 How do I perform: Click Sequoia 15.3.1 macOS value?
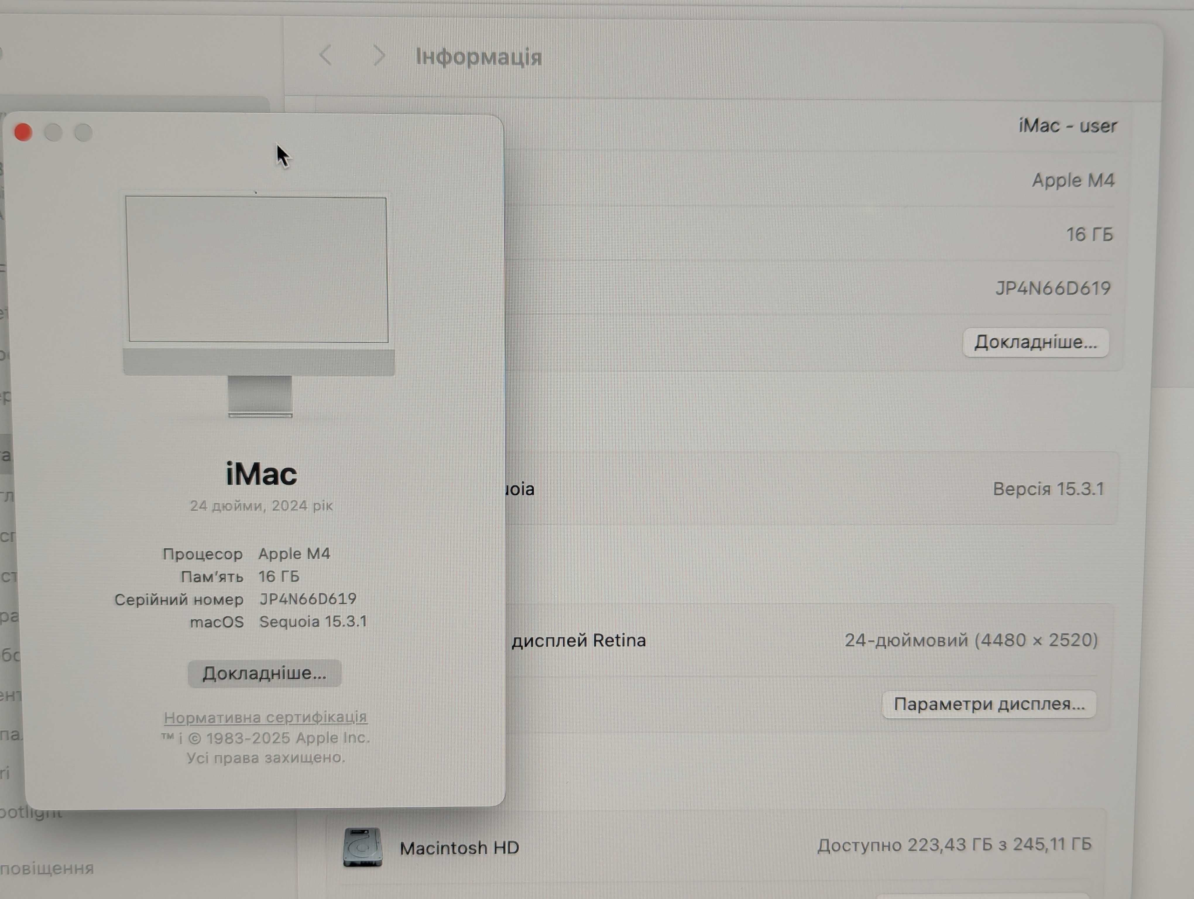coord(313,622)
